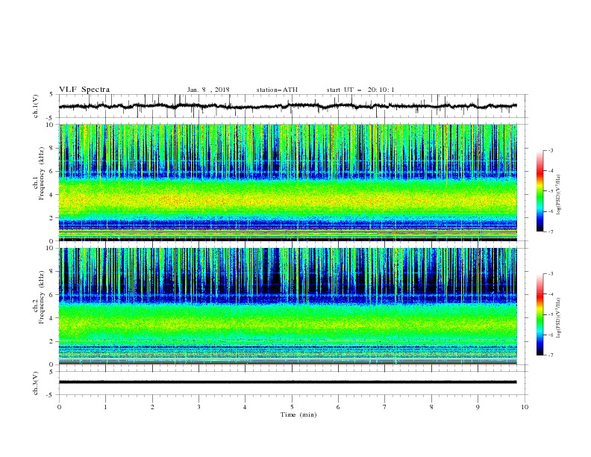Select the "Jan. 8 , 2018" date text
This screenshot has width=591, height=457.
[x=208, y=90]
